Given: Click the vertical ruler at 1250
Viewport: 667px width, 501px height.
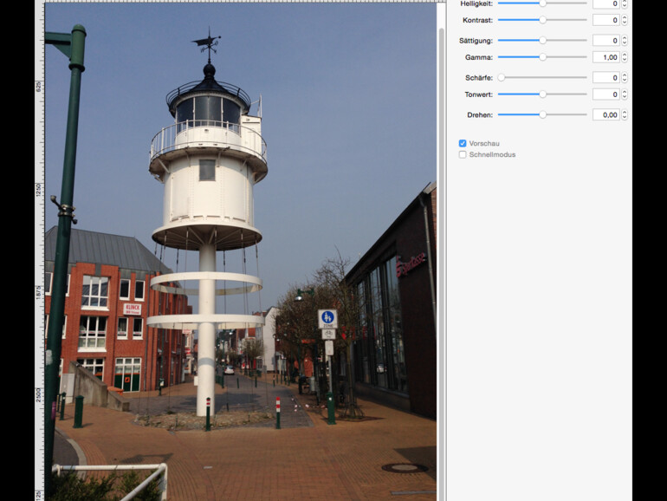Looking at the screenshot, I should click(39, 190).
